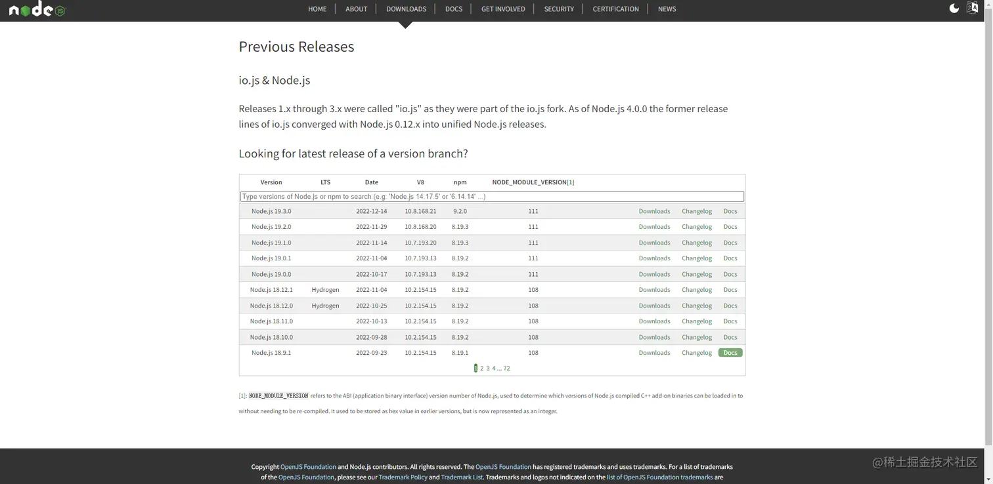The image size is (993, 484).
Task: Open the Trademark List footer link
Action: coord(462,477)
